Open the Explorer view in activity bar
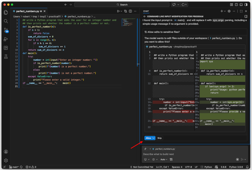Screen dimensions: 252x170 (6, 12)
